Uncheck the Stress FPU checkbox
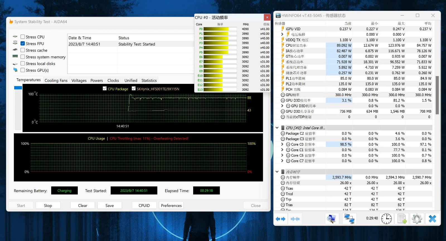446x241 pixels. point(23,43)
